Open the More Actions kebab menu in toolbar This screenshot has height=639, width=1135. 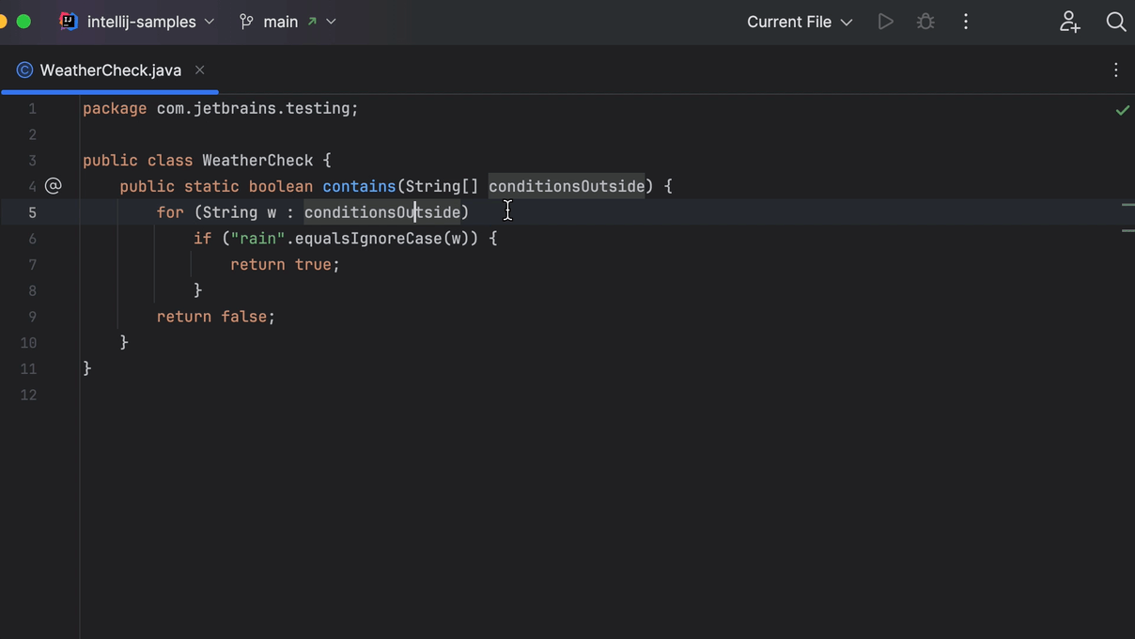[965, 21]
